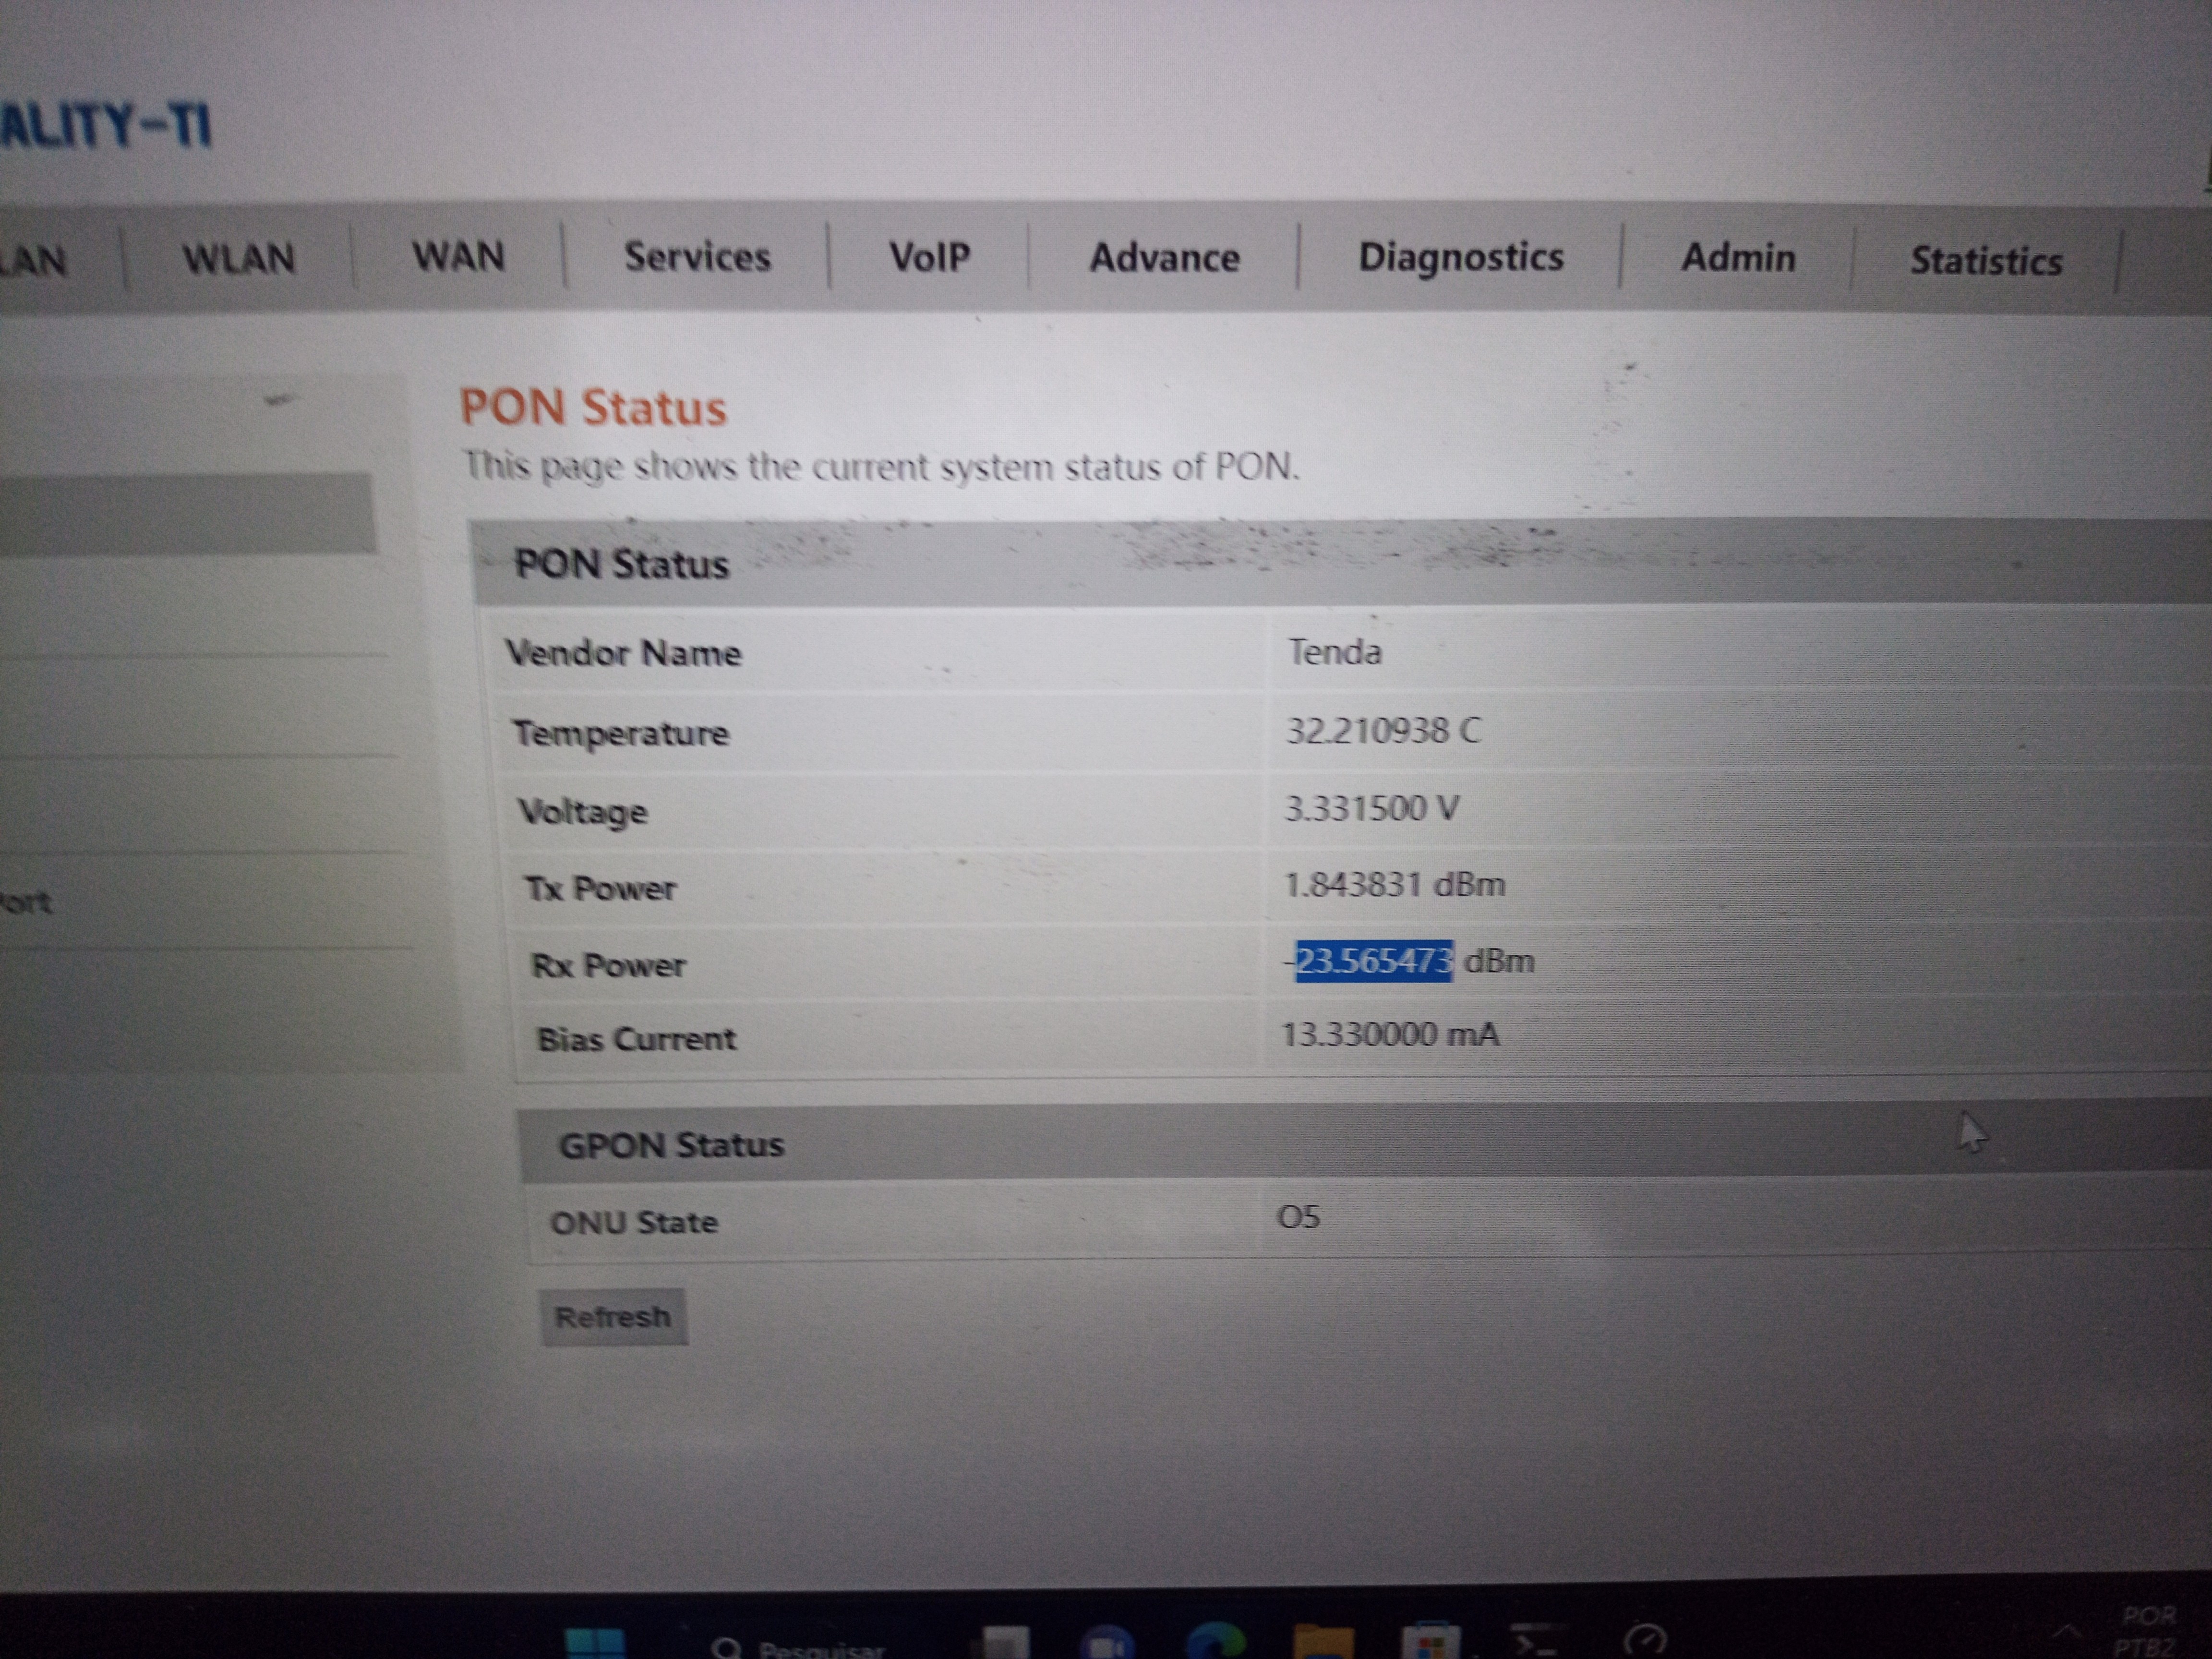Switch to the Statistics tab
The width and height of the screenshot is (2212, 1659).
1986,261
